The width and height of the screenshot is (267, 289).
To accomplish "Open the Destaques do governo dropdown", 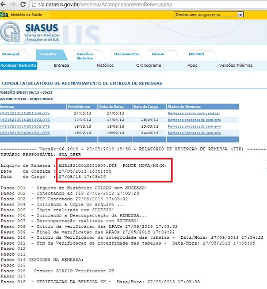I will click(x=209, y=14).
